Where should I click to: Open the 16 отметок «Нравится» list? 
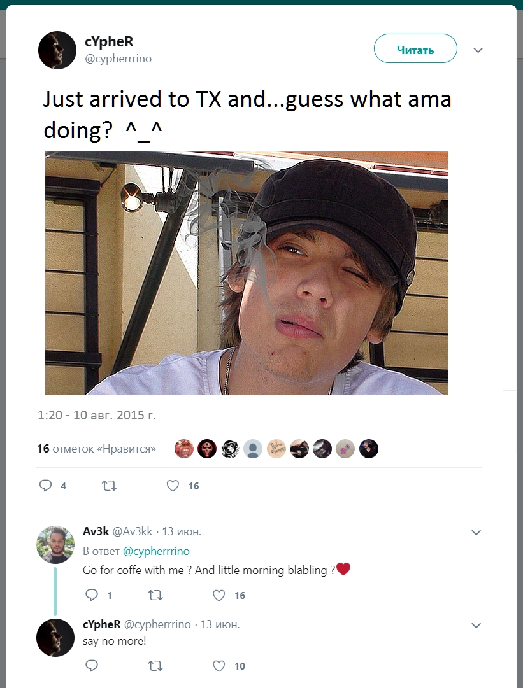point(96,449)
